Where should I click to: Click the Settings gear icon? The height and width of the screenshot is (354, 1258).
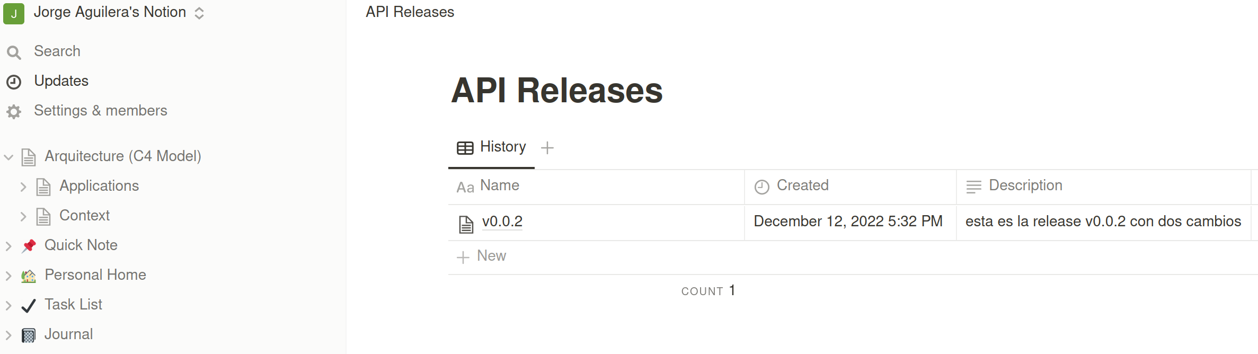tap(14, 111)
